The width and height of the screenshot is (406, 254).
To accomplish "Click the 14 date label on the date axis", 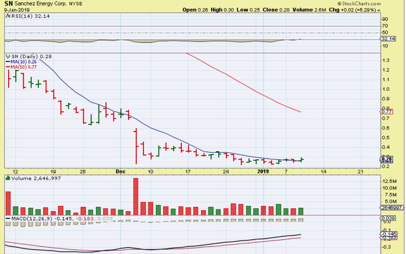I will pyautogui.click(x=324, y=171).
